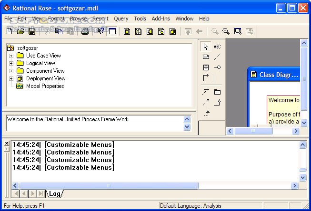The image size is (311, 211).
Task: Expand the Logical View node
Action: click(11, 63)
